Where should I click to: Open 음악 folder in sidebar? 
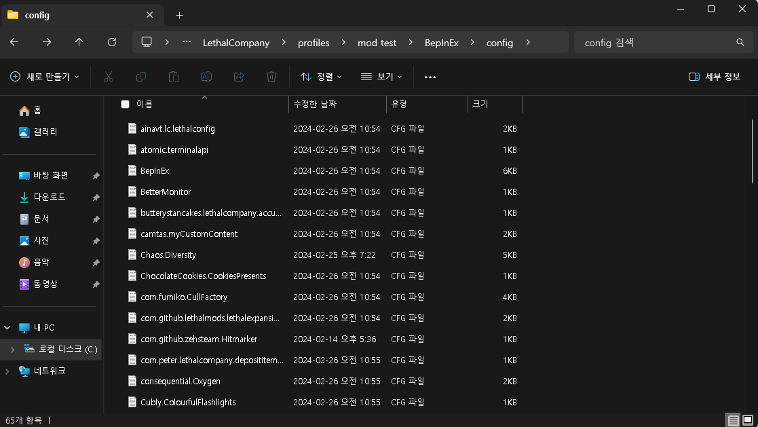pyautogui.click(x=41, y=263)
